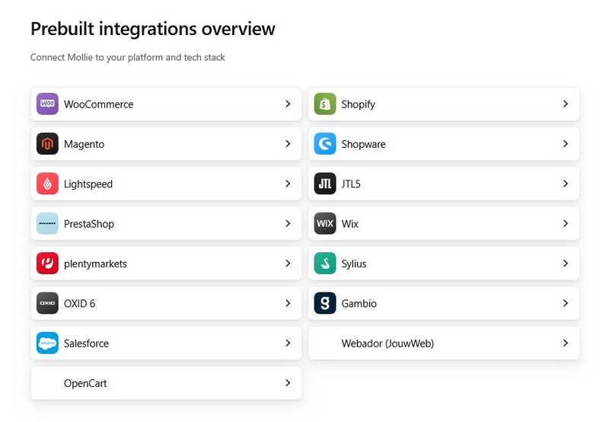
Task: Select the Magento integration text label
Action: pyautogui.click(x=84, y=144)
